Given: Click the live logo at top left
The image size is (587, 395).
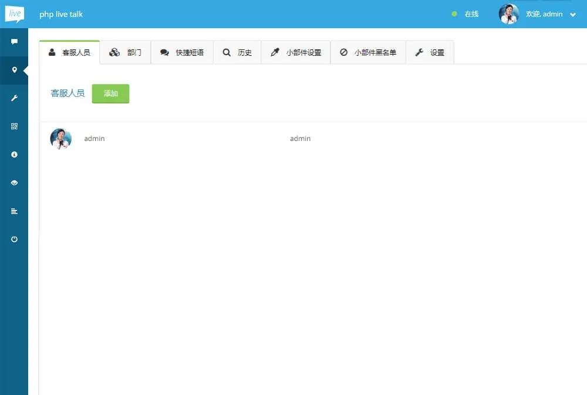Looking at the screenshot, I should [x=14, y=14].
